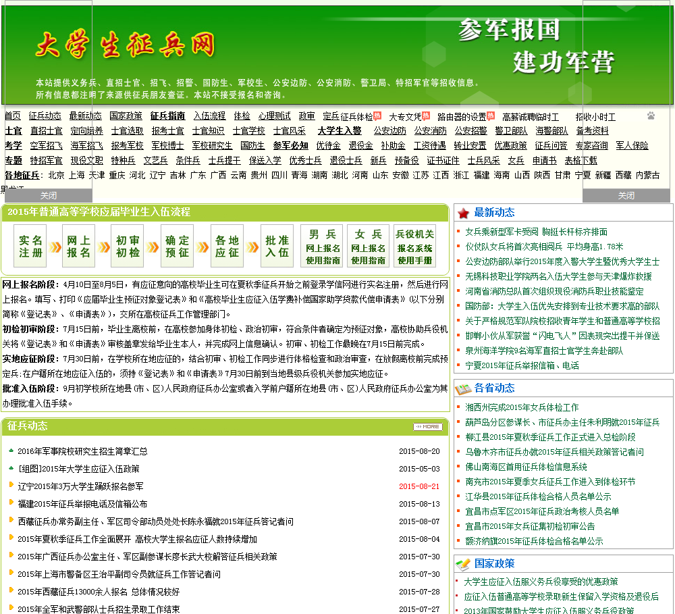675x614 pixels.
Task: Click the paw icon at navigation end
Action: pos(651,116)
